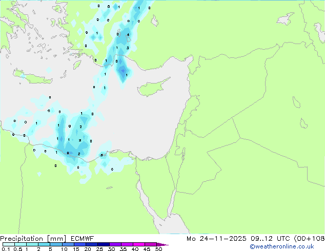Click the 'ECMWF' model label
This screenshot has height=251, width=325.
[x=83, y=239]
